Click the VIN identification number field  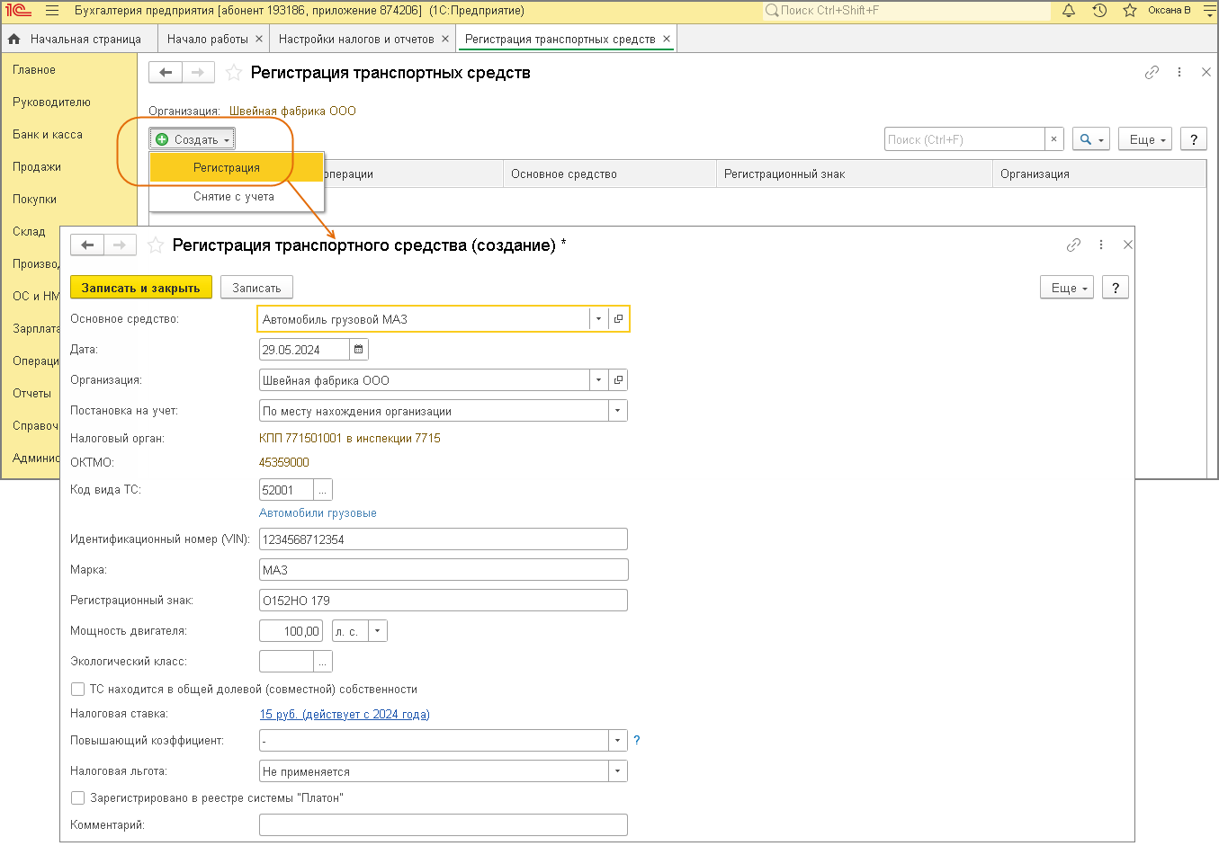click(x=444, y=539)
